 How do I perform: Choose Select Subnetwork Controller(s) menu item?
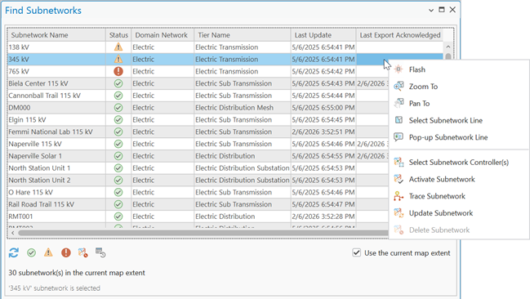(x=459, y=162)
